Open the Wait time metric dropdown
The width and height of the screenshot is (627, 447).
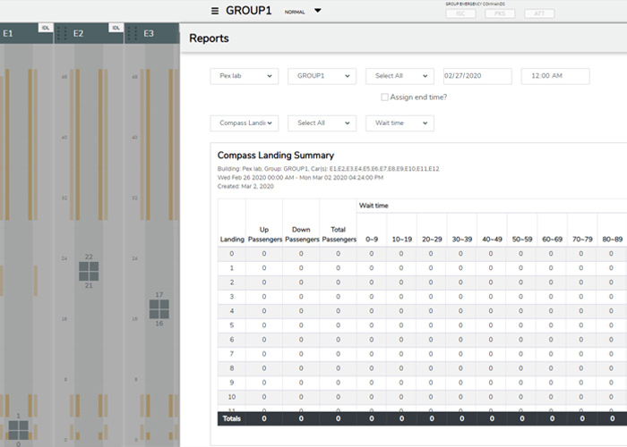[x=399, y=123]
